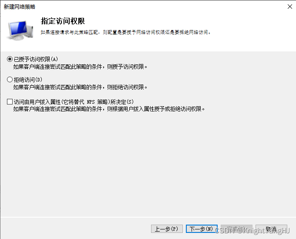Viewport: 296px width, 239px height.
Task: Click the 新建网络策略 window title
Action: (x=20, y=7)
